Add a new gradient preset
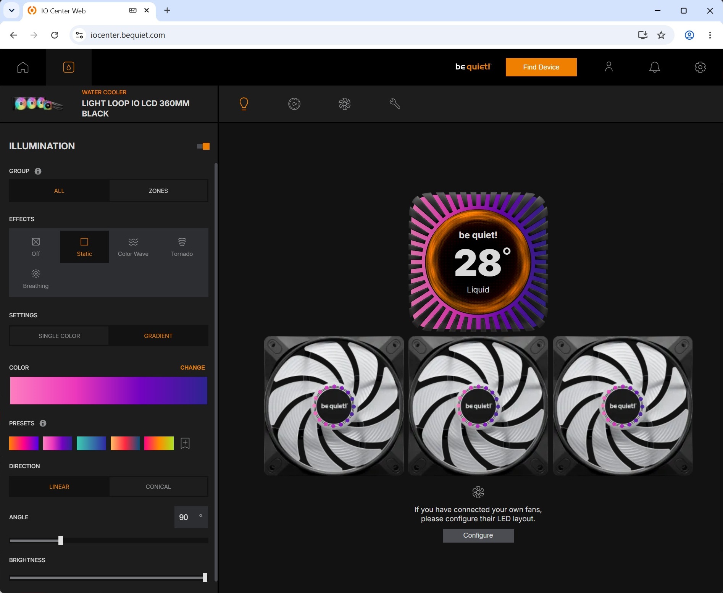The image size is (723, 593). (185, 443)
